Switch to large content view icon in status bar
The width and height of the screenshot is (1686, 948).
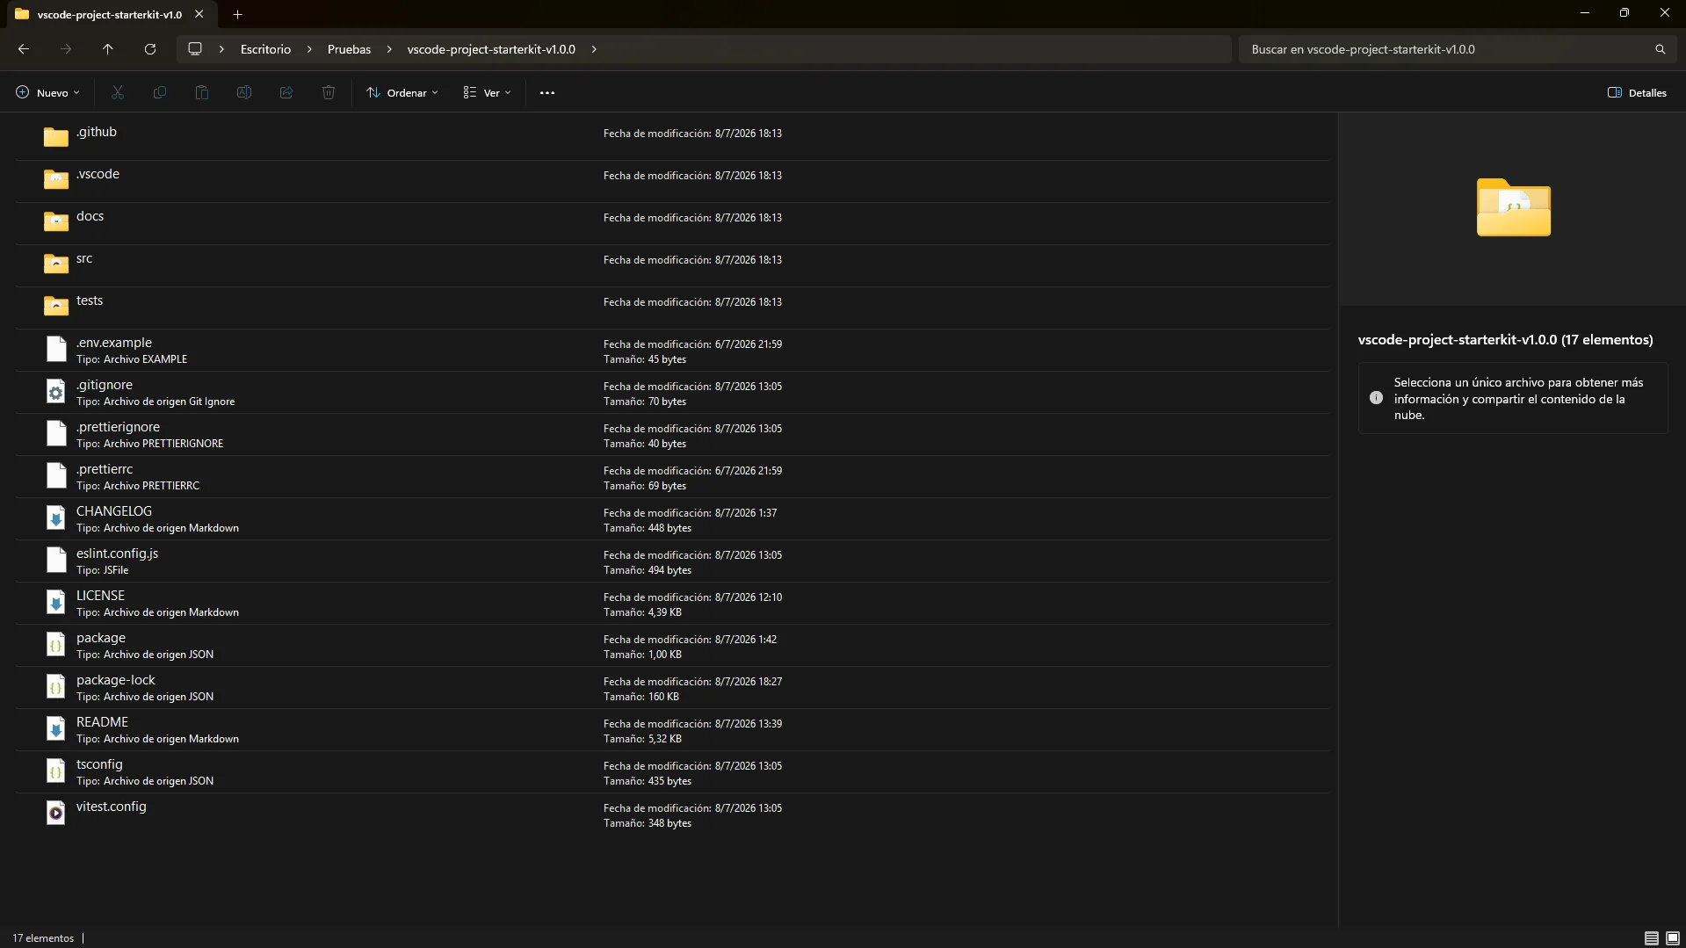(1673, 937)
